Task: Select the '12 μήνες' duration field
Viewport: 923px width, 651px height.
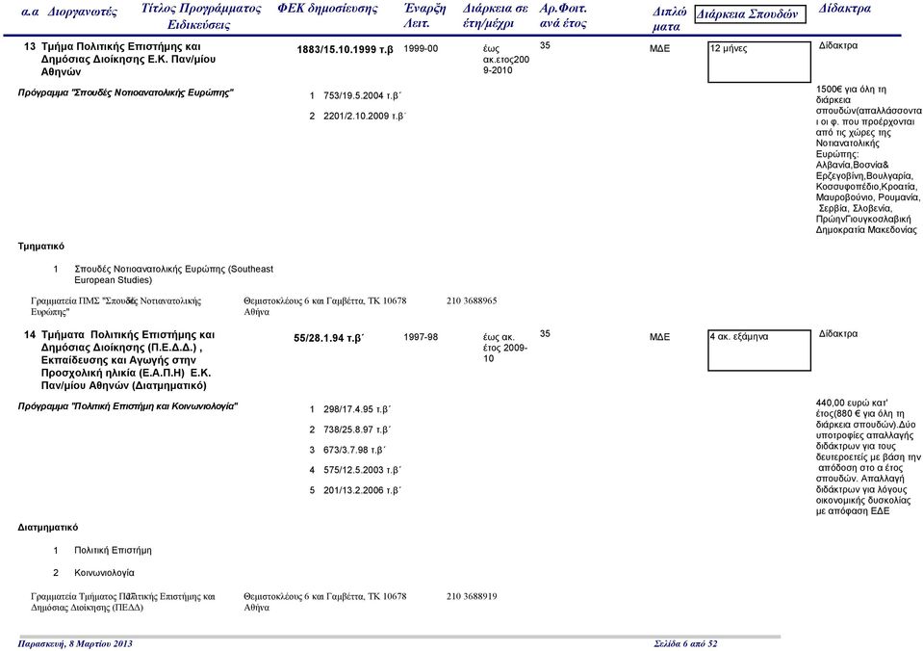Action: click(759, 62)
